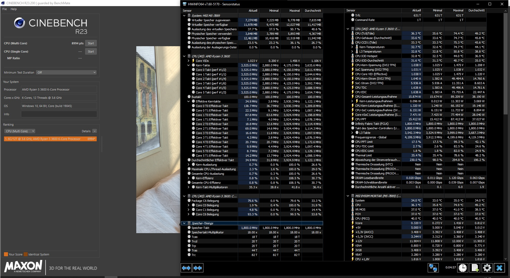This screenshot has width=510, height=278.
Task: Select the Frequenzgrenze - Global row label
Action: pos(371,137)
